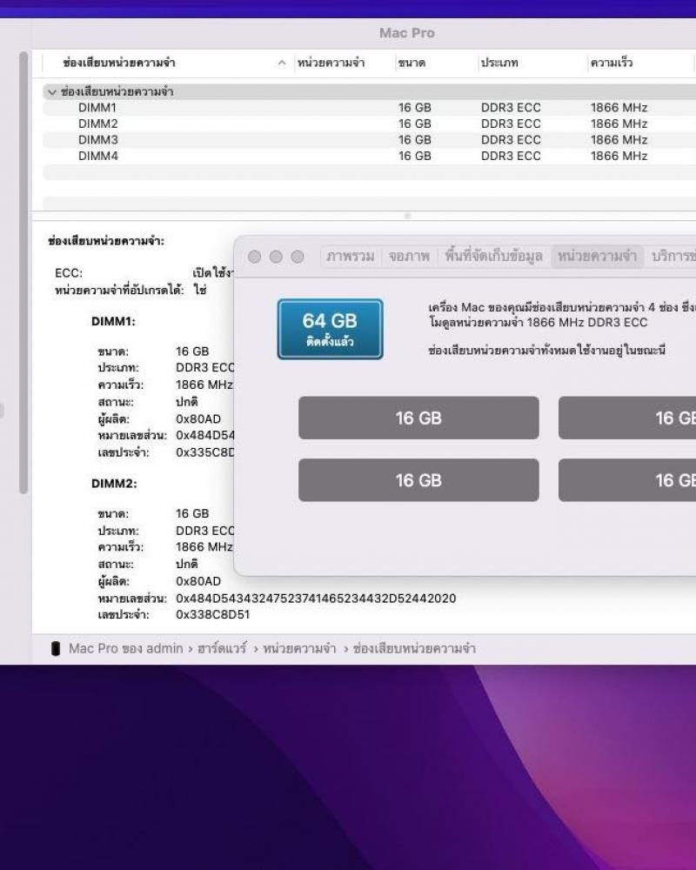
Task: Sort by the ประเภท column header
Action: (499, 63)
